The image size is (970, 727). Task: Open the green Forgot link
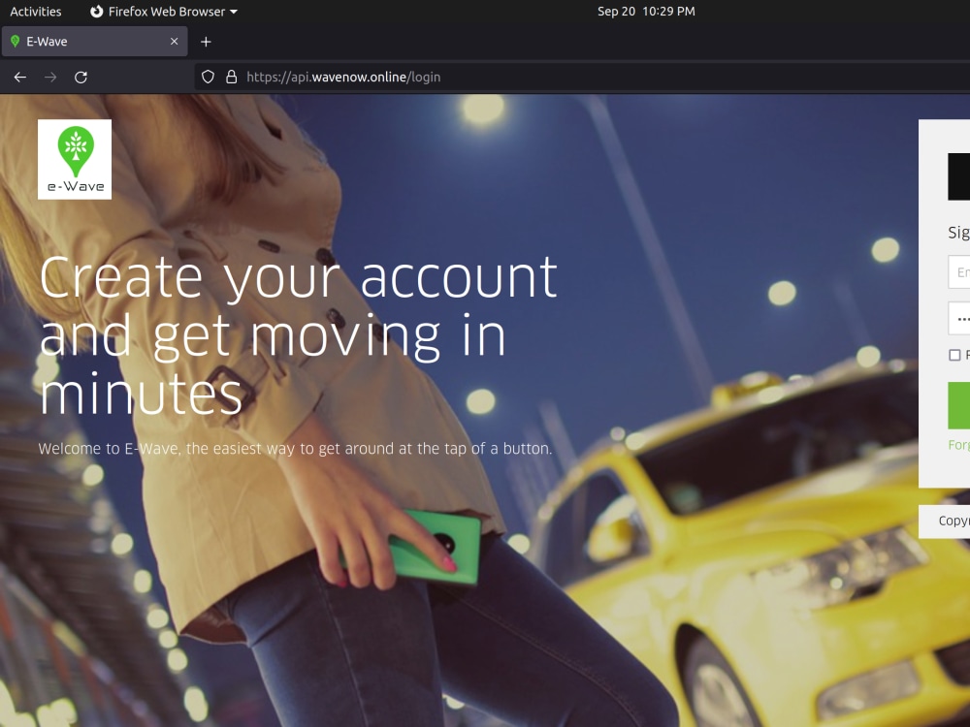(959, 445)
